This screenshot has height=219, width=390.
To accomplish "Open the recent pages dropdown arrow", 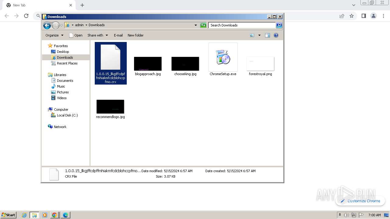I will click(x=61, y=25).
